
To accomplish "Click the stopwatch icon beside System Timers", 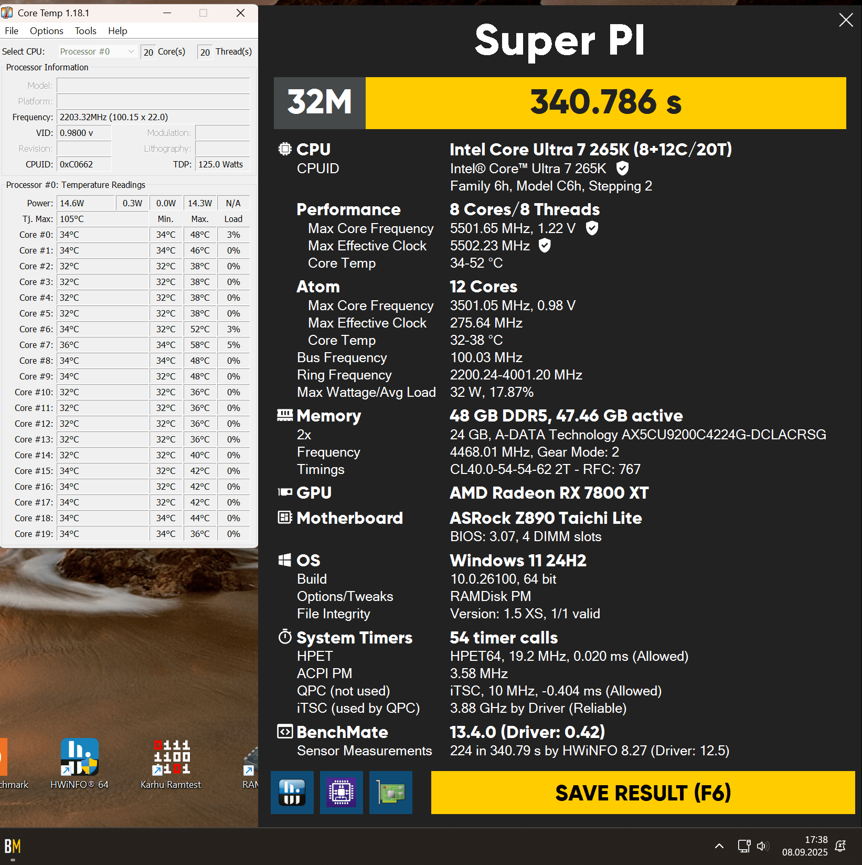I will tap(285, 637).
